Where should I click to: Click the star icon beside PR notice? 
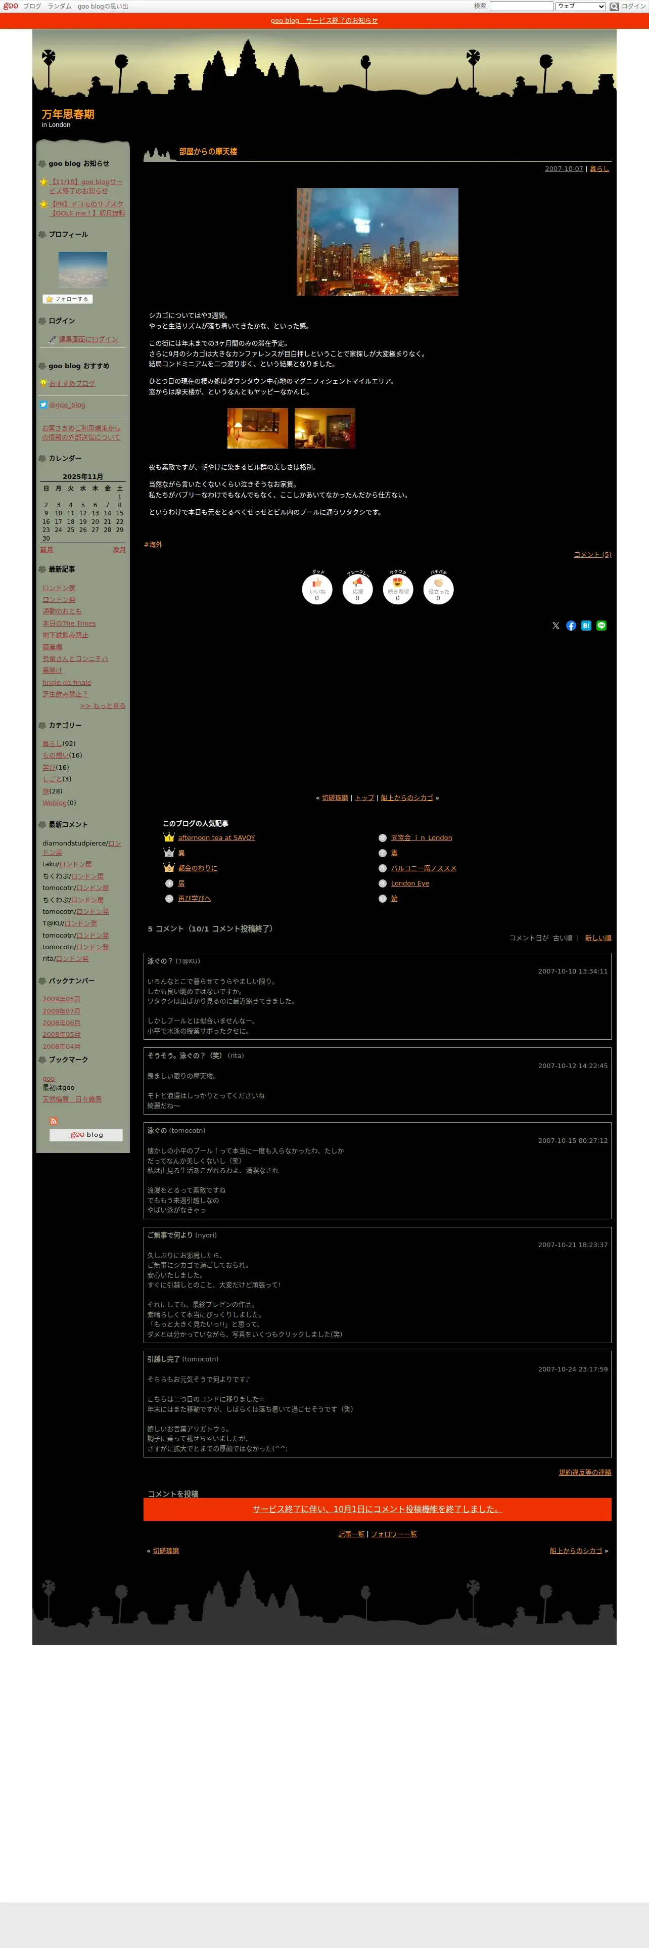tap(44, 203)
